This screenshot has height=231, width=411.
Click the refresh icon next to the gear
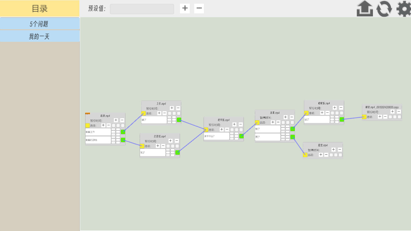pos(384,9)
